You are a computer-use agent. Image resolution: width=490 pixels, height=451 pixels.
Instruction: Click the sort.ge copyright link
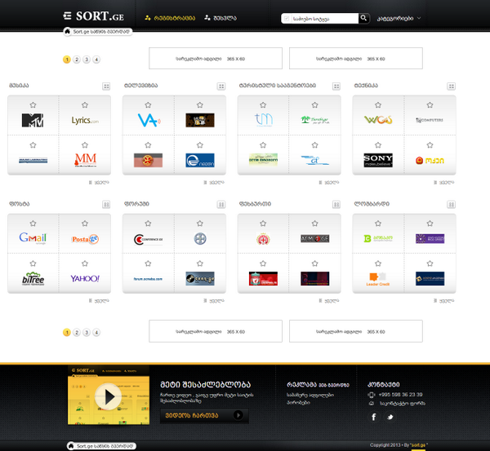[x=418, y=445]
